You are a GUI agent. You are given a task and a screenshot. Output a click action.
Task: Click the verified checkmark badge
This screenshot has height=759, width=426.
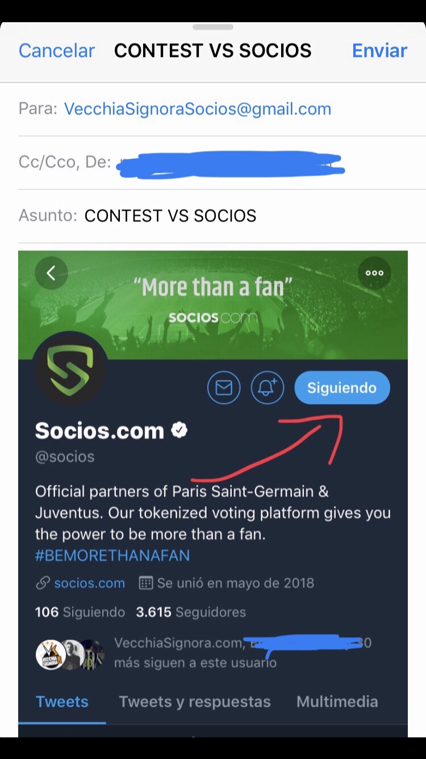pyautogui.click(x=179, y=430)
